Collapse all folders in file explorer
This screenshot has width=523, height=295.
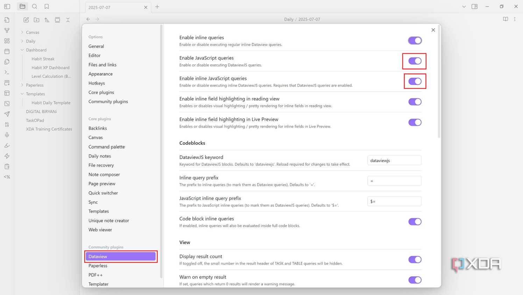click(x=68, y=20)
